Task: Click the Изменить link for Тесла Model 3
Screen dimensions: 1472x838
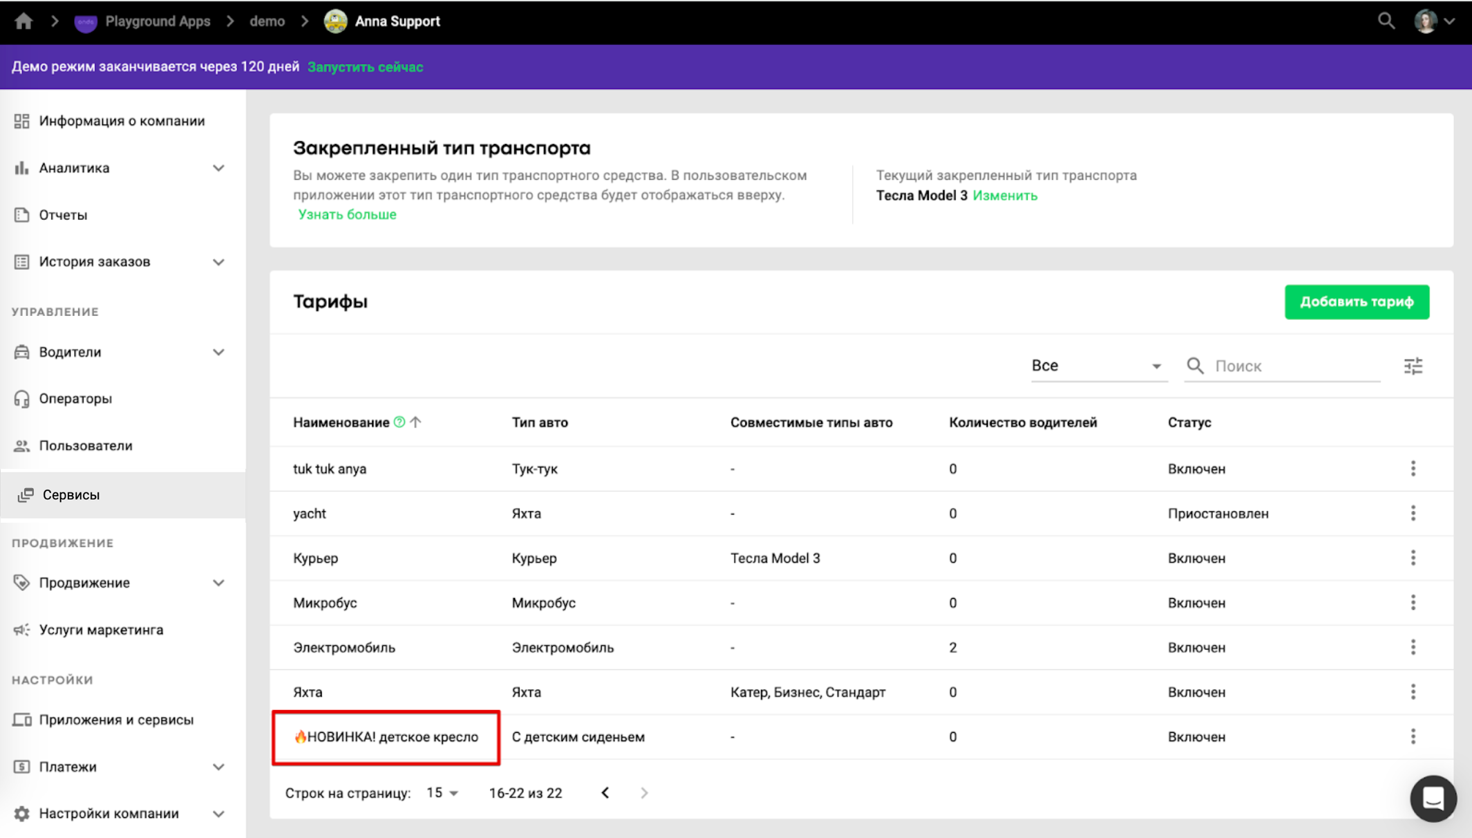Action: pos(1004,196)
